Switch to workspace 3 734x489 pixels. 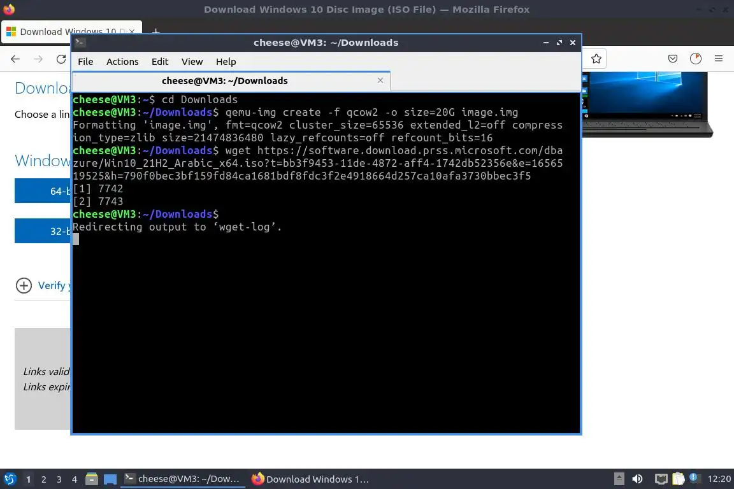pos(59,479)
